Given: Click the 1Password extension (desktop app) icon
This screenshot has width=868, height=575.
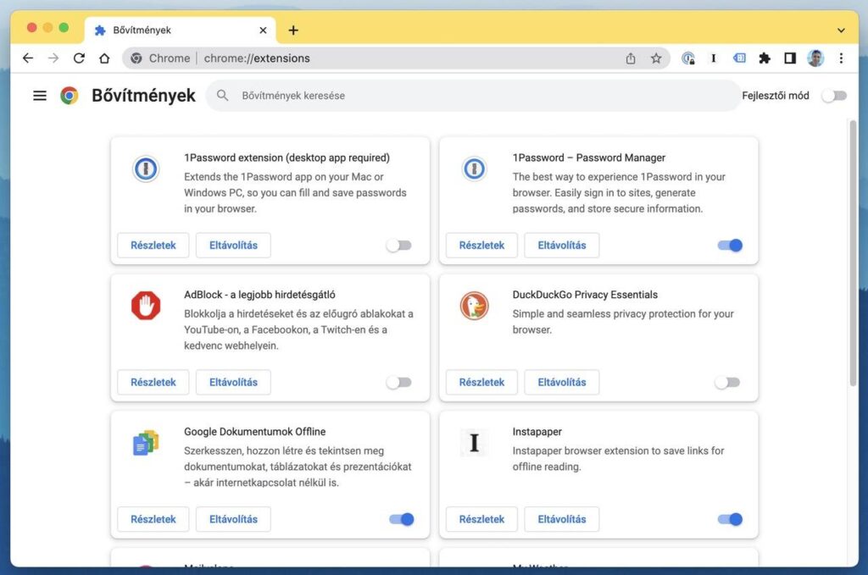Looking at the screenshot, I should click(x=146, y=169).
